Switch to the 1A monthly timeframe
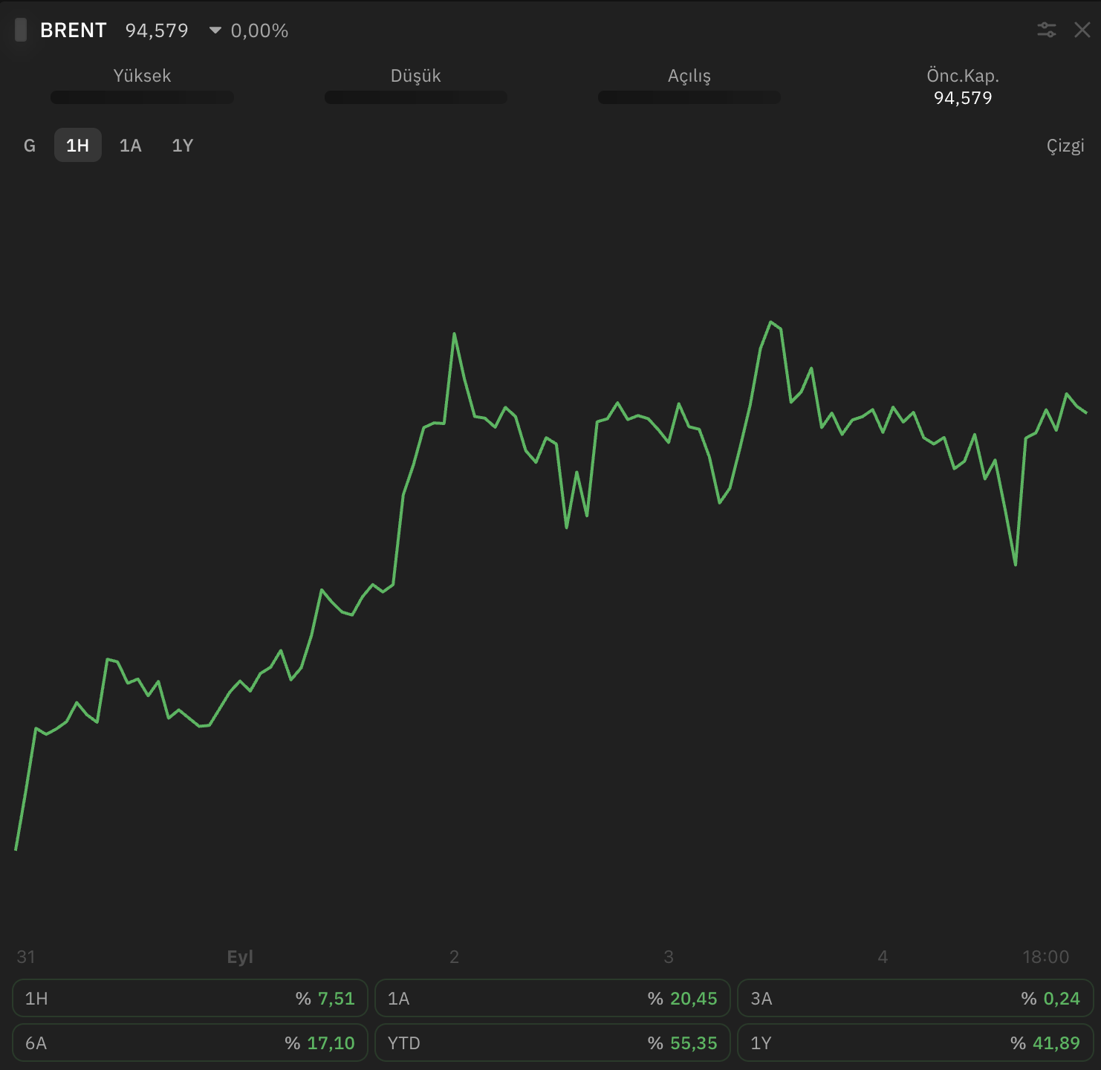This screenshot has height=1070, width=1101. coord(131,145)
